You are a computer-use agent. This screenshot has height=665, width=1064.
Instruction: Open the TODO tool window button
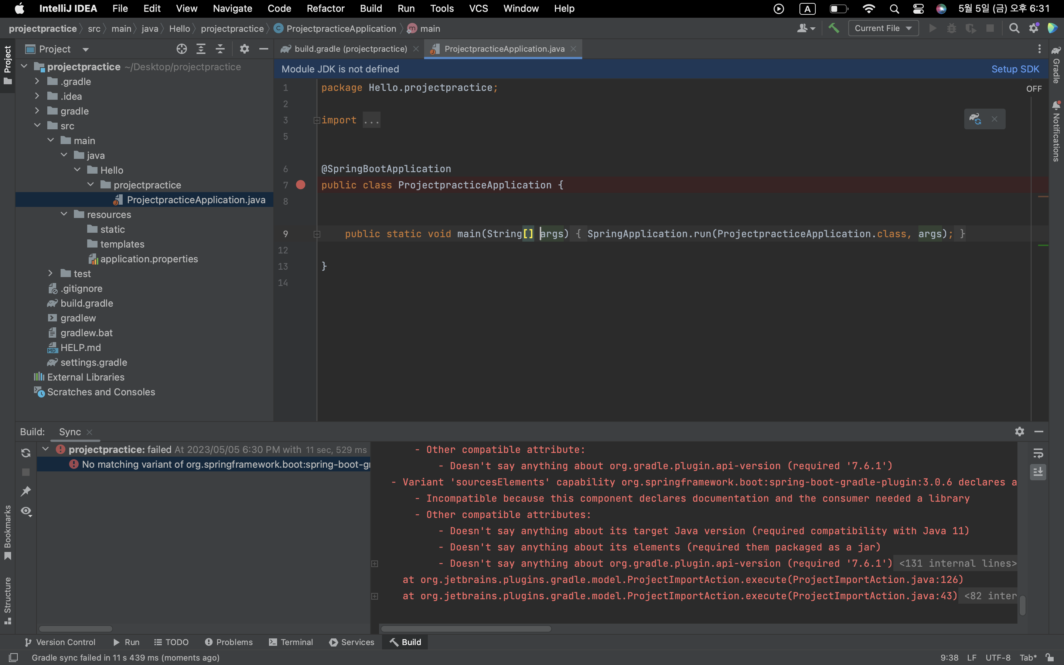coord(171,642)
